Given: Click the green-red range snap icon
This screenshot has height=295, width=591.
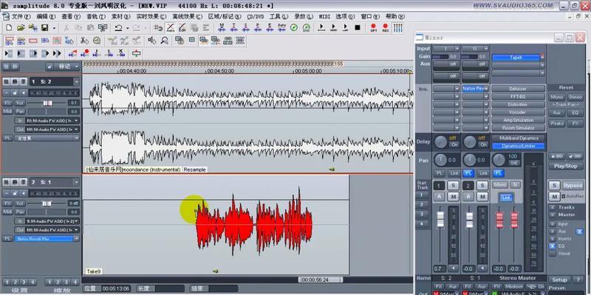Looking at the screenshot, I should [136, 53].
